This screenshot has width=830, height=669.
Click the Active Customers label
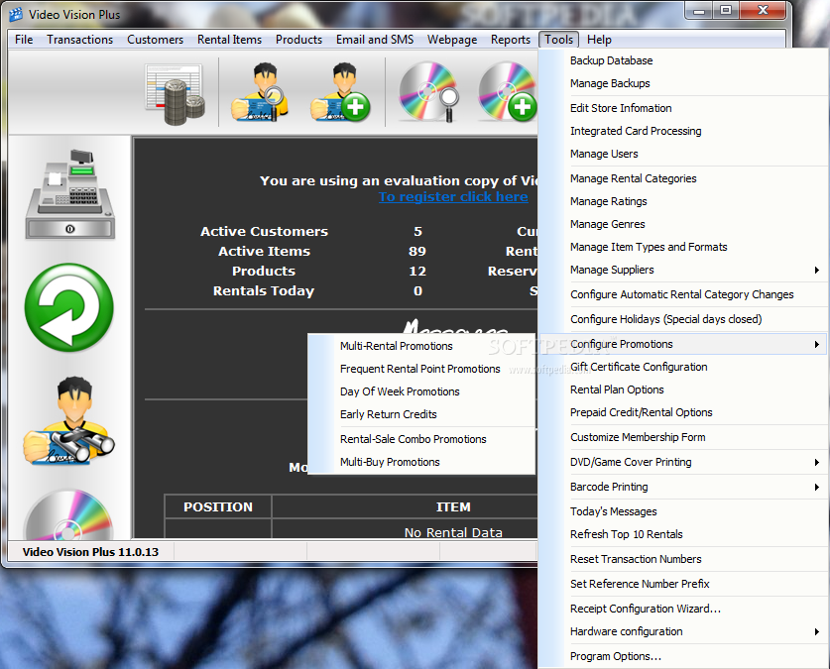264,232
